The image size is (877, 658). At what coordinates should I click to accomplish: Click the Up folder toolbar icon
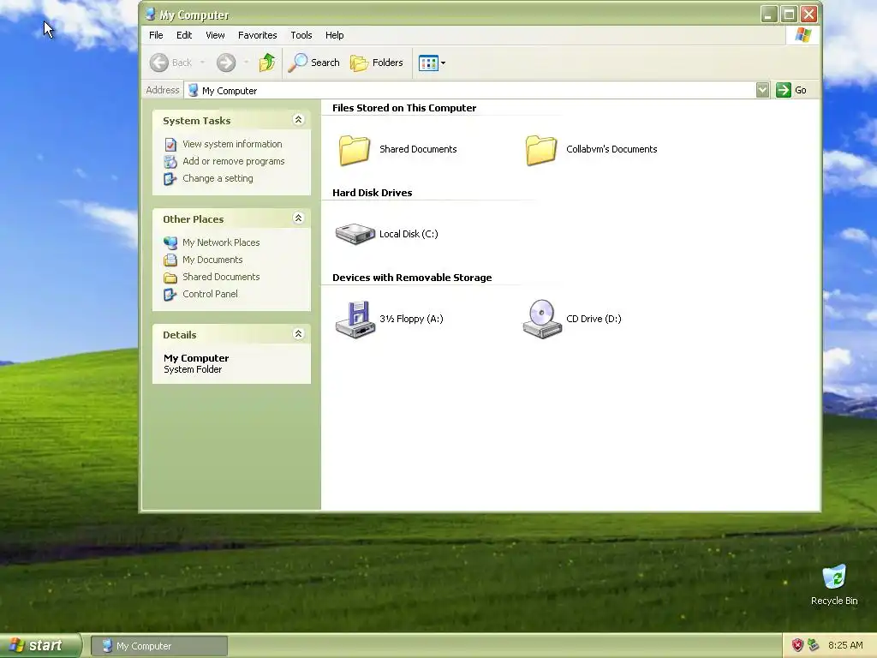tap(267, 63)
